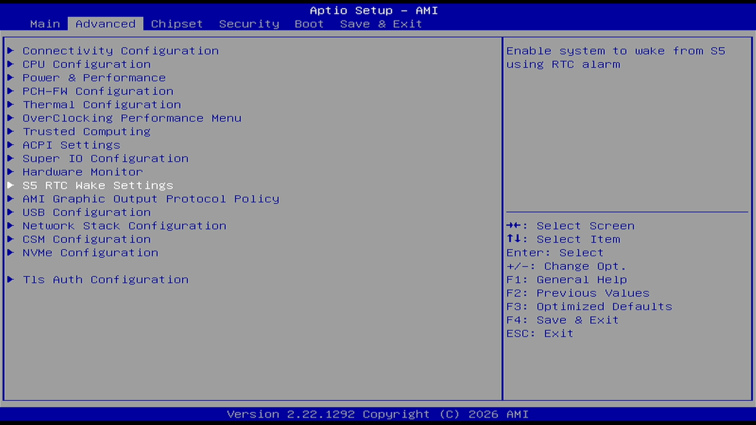Click 'F4: Save & Exit' text
This screenshot has width=756, height=425.
[562, 320]
